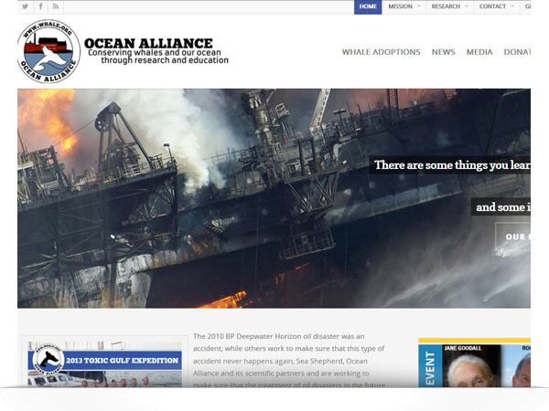Open the Jane Goodall event photo

click(x=471, y=365)
